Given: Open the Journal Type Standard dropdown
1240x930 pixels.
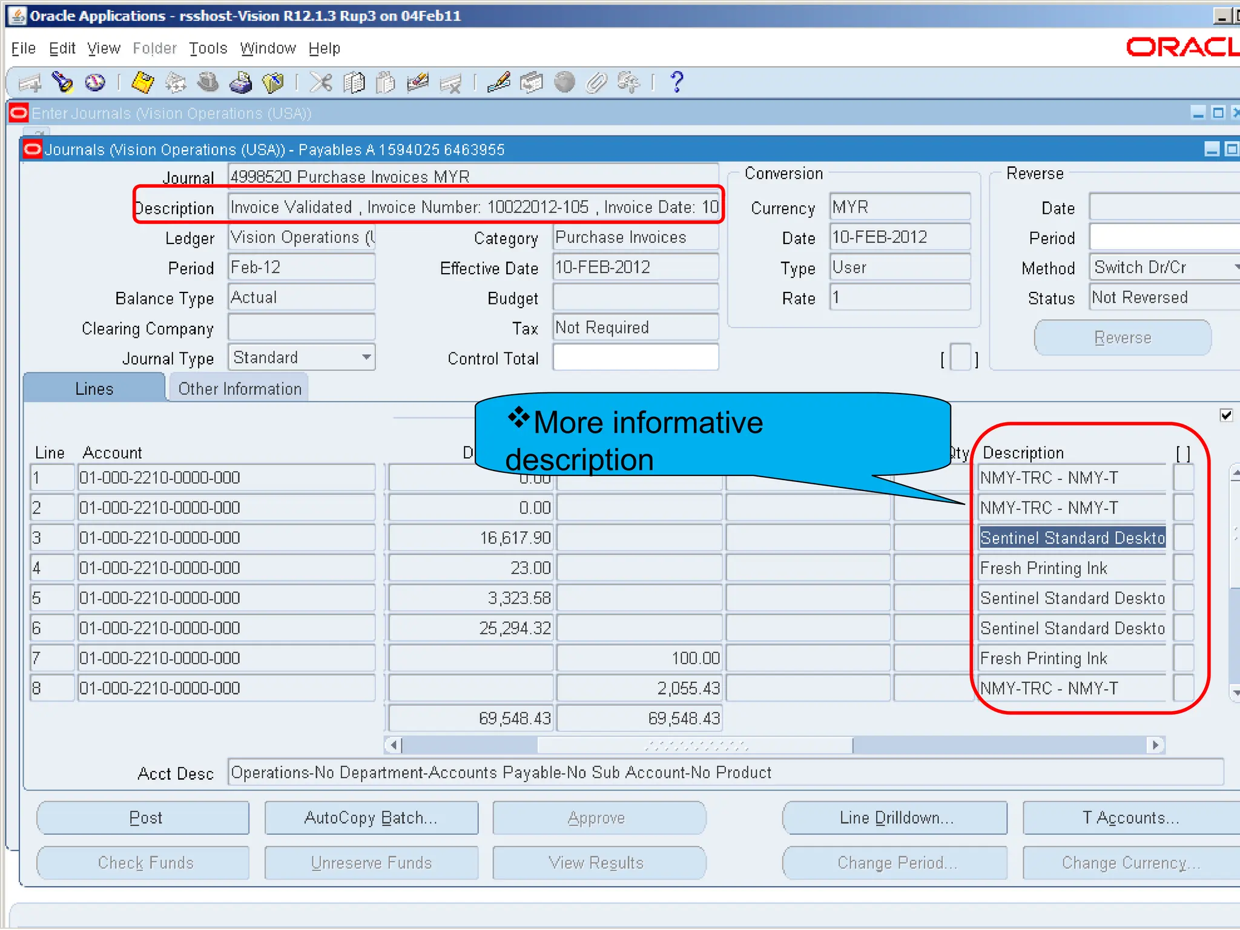Looking at the screenshot, I should pos(366,357).
